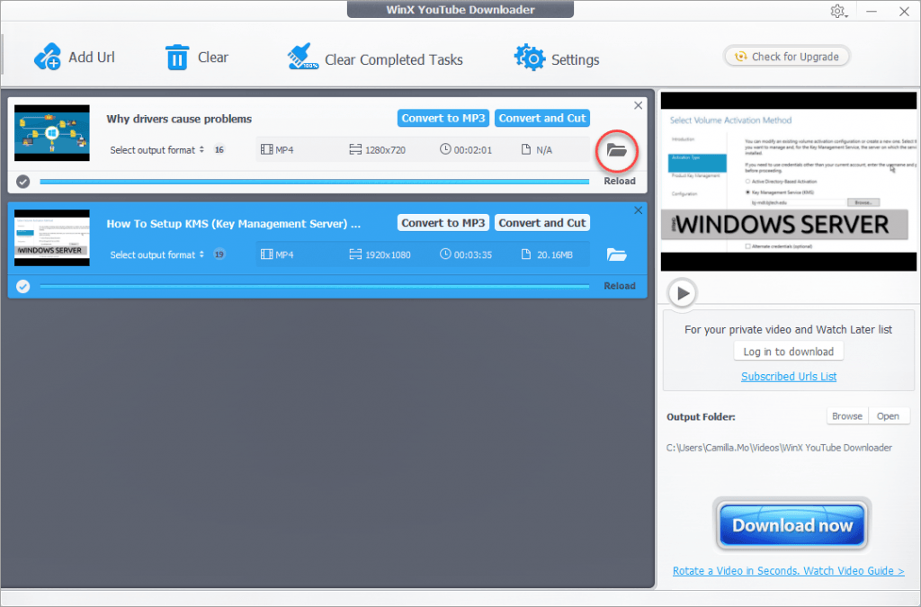Viewport: 921px width, 607px height.
Task: Click Log in to download button
Action: click(788, 352)
